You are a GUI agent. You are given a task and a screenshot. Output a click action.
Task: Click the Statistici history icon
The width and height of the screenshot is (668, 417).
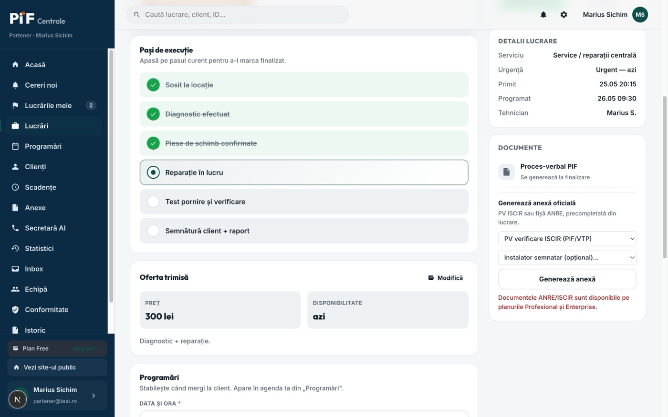coord(15,248)
